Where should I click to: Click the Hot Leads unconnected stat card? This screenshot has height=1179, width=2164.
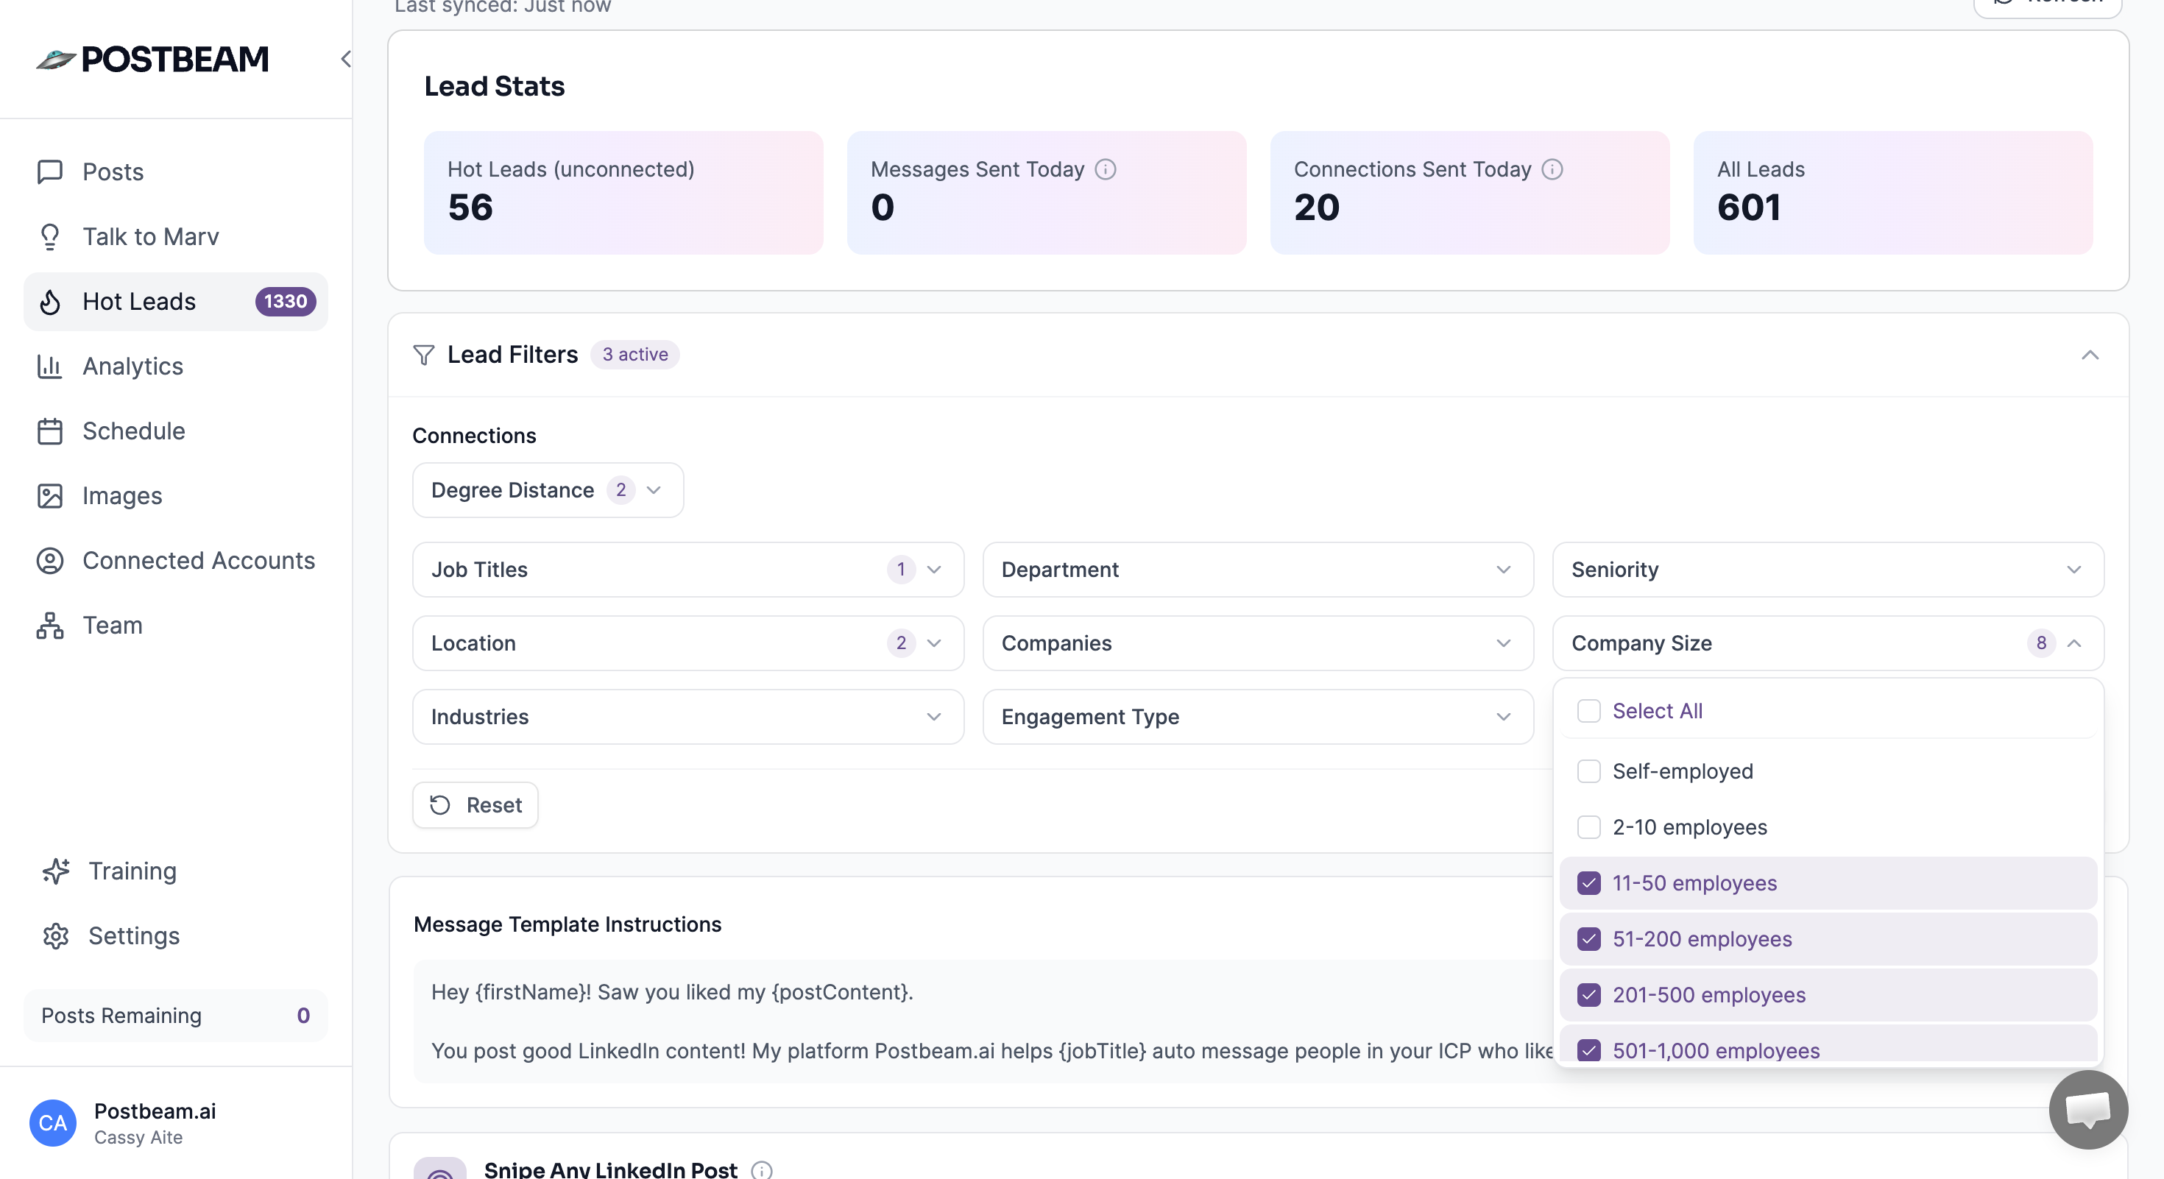pyautogui.click(x=623, y=192)
